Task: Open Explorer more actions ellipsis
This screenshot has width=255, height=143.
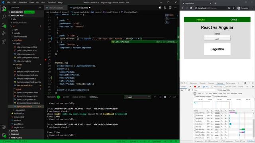Action: 40,8
